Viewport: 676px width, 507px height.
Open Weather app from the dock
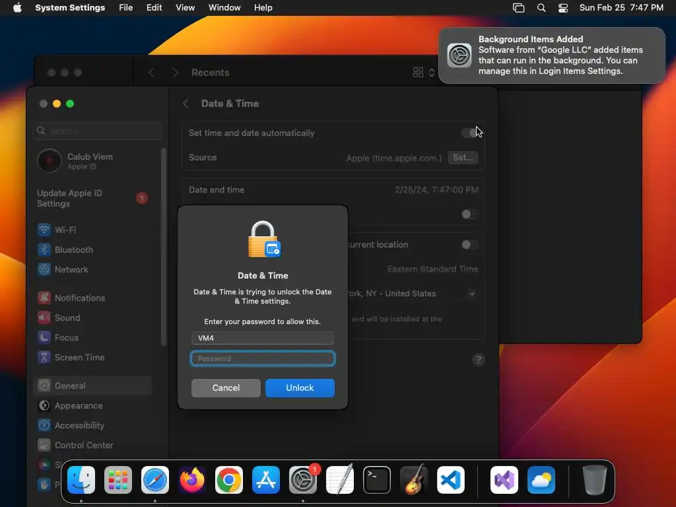tap(541, 480)
